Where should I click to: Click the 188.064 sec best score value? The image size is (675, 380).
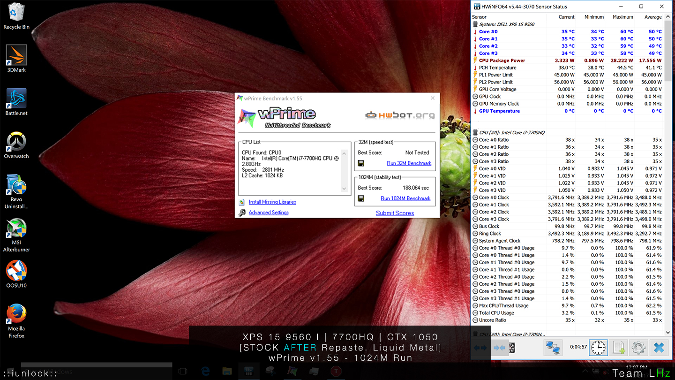(416, 188)
